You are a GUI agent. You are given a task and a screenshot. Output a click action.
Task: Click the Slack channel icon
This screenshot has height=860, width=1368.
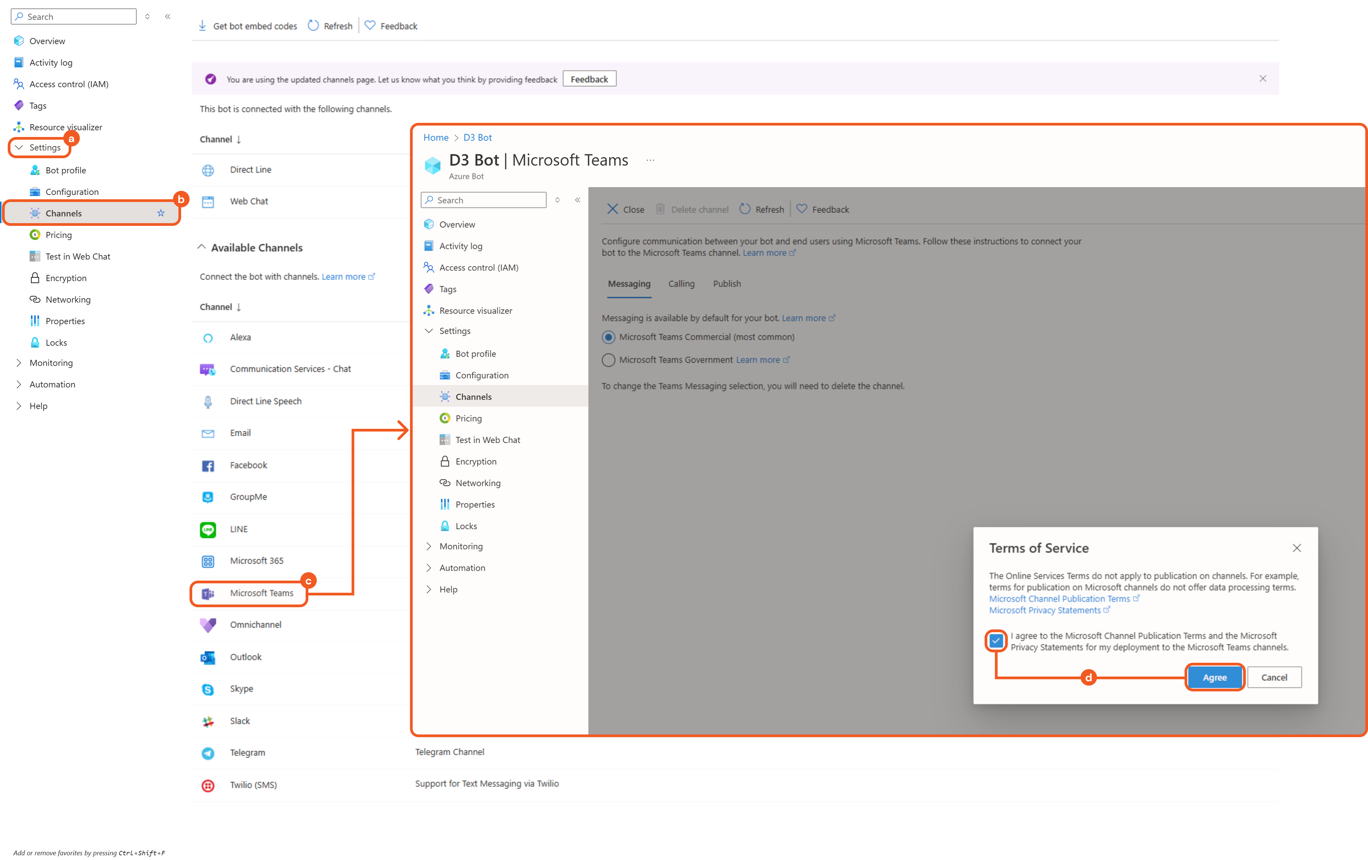pyautogui.click(x=208, y=721)
